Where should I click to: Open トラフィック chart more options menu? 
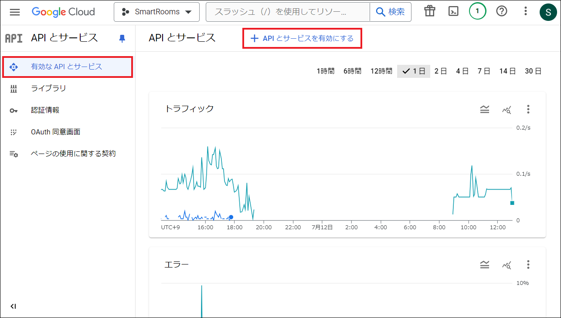(528, 109)
